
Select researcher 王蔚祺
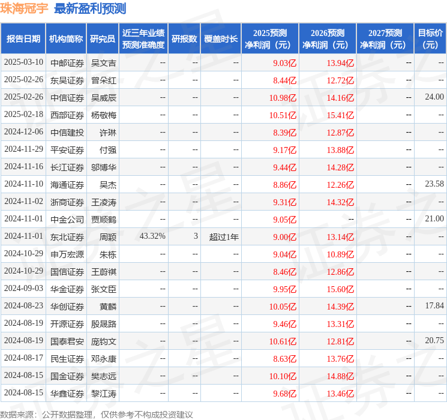click(104, 272)
